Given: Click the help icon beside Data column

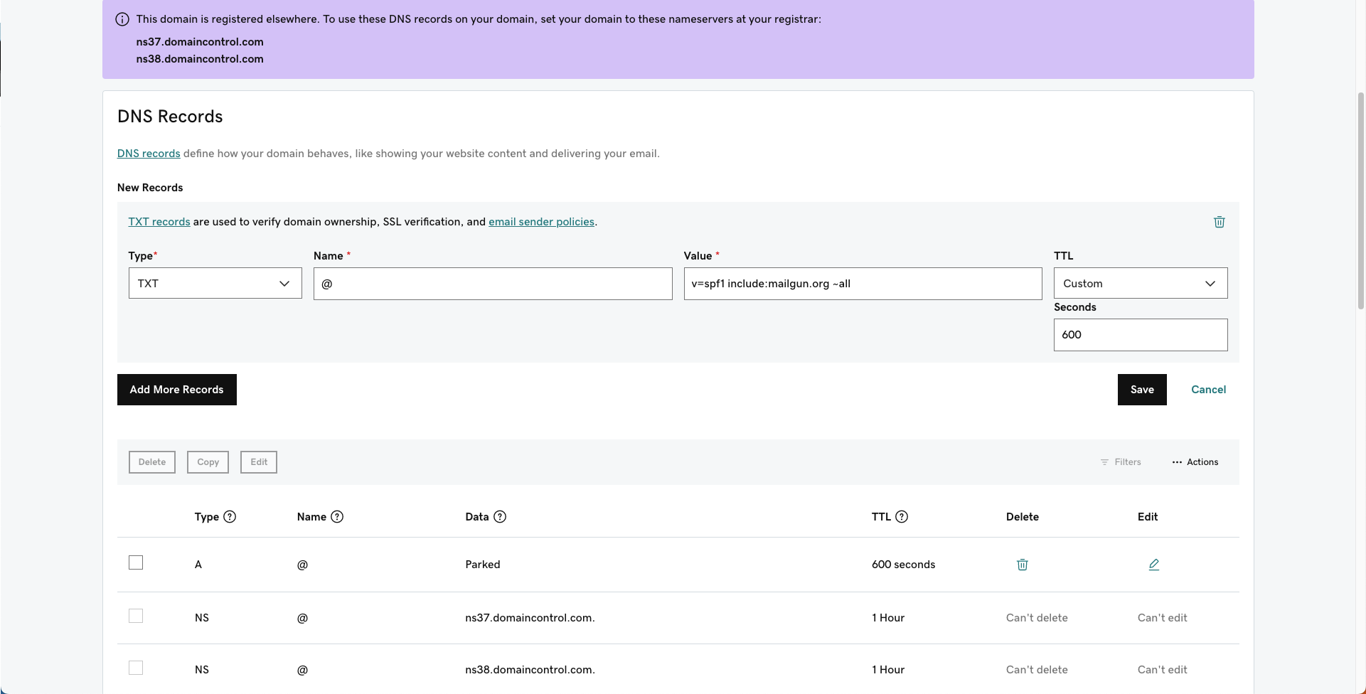Looking at the screenshot, I should point(500,517).
